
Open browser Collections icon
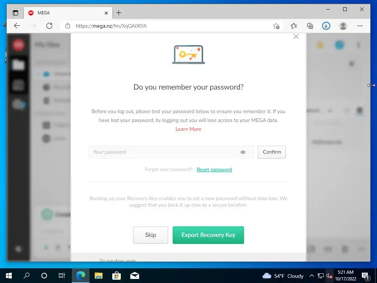[x=310, y=26]
